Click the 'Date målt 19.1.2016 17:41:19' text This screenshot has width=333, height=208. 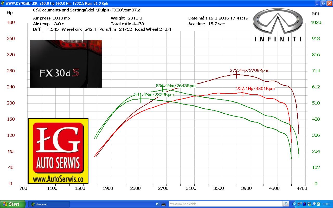pos(218,18)
